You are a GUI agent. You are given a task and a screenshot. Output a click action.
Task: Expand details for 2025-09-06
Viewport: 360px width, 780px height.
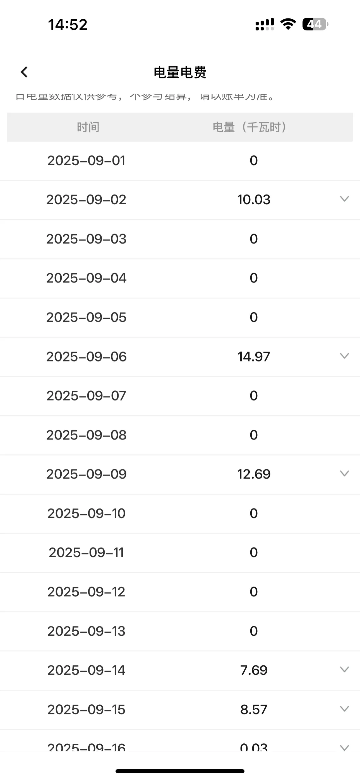coord(344,356)
